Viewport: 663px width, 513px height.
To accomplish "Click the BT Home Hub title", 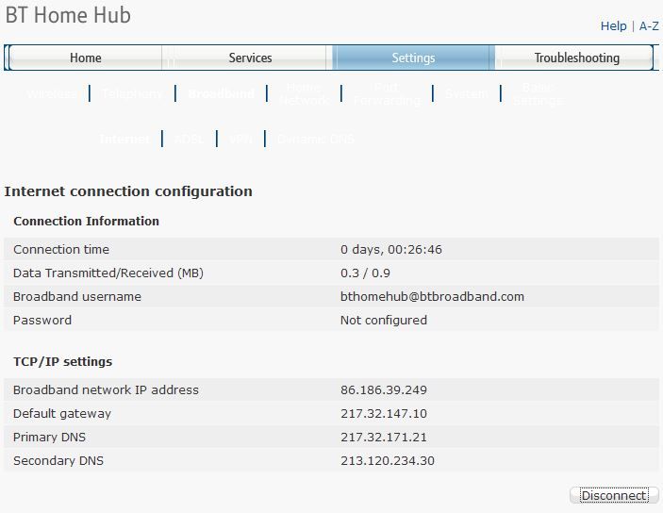I will (68, 16).
